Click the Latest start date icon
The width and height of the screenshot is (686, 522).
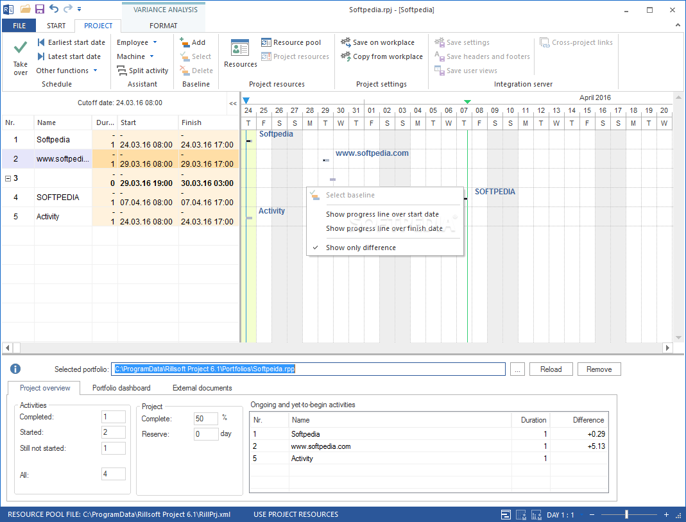[41, 56]
